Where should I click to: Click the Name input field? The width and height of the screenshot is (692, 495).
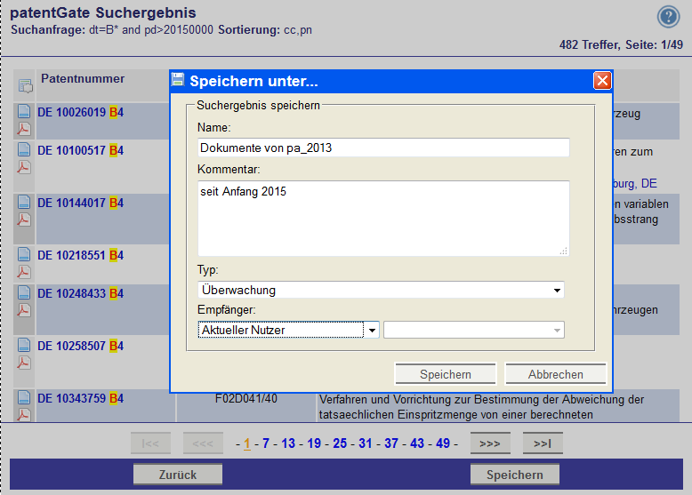[x=383, y=148]
